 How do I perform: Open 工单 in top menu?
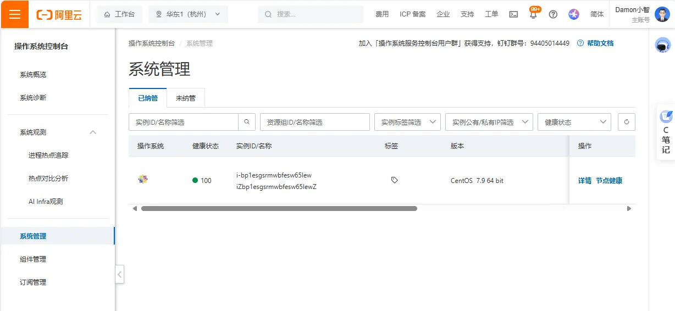491,14
